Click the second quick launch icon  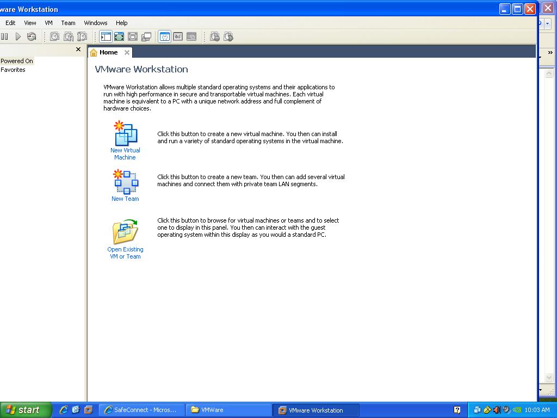point(76,410)
